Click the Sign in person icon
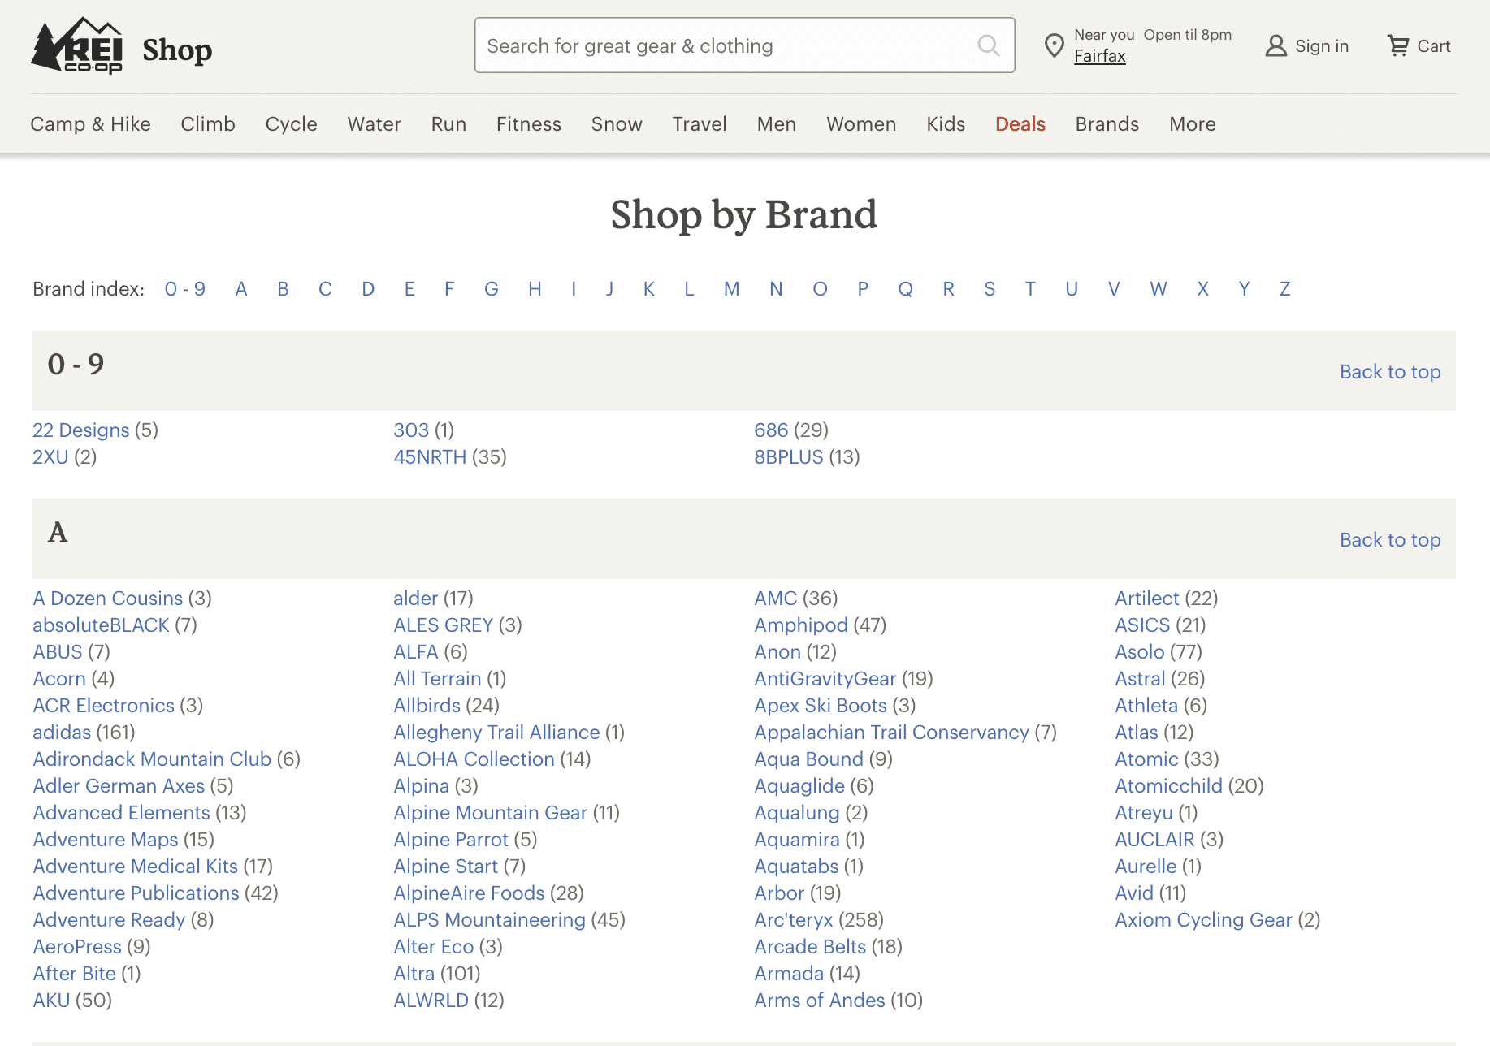This screenshot has height=1046, width=1490. [1276, 46]
